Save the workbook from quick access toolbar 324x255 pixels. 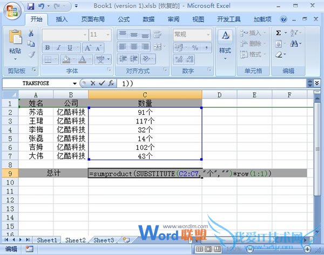[x=31, y=6]
